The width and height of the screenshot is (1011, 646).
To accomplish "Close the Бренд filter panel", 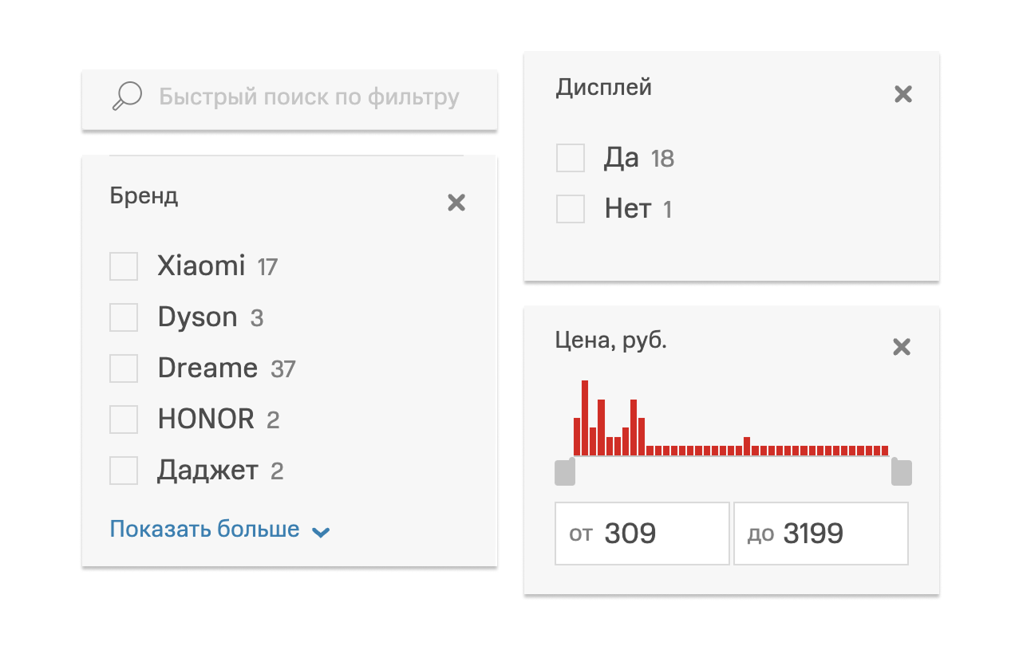I will tap(456, 203).
